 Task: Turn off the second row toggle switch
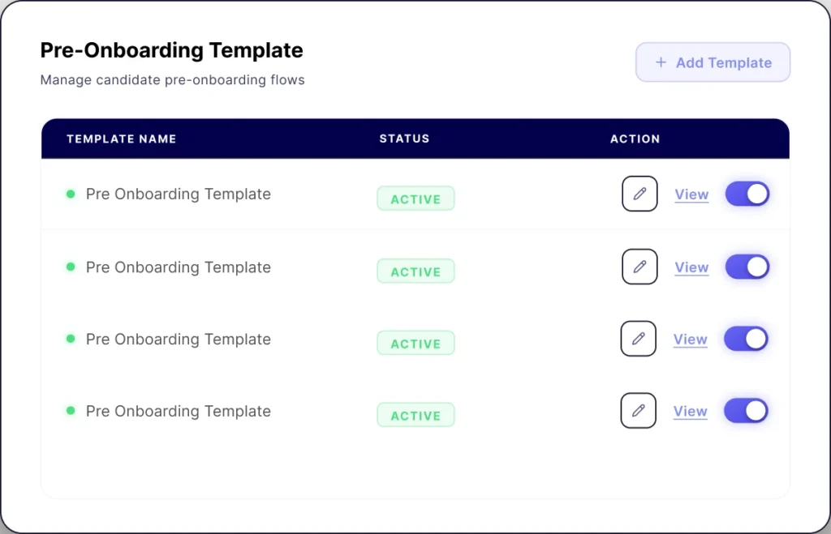pos(747,267)
